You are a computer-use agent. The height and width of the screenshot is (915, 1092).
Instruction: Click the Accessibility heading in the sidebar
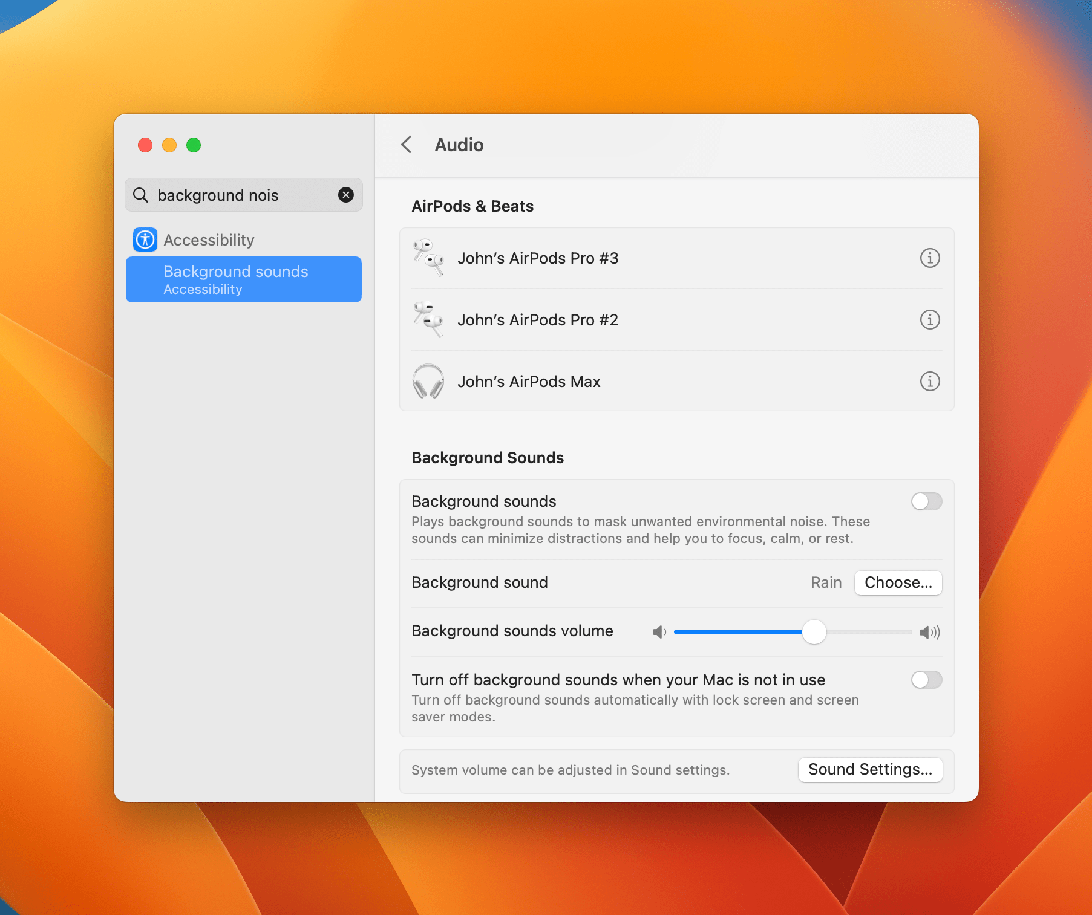click(209, 240)
